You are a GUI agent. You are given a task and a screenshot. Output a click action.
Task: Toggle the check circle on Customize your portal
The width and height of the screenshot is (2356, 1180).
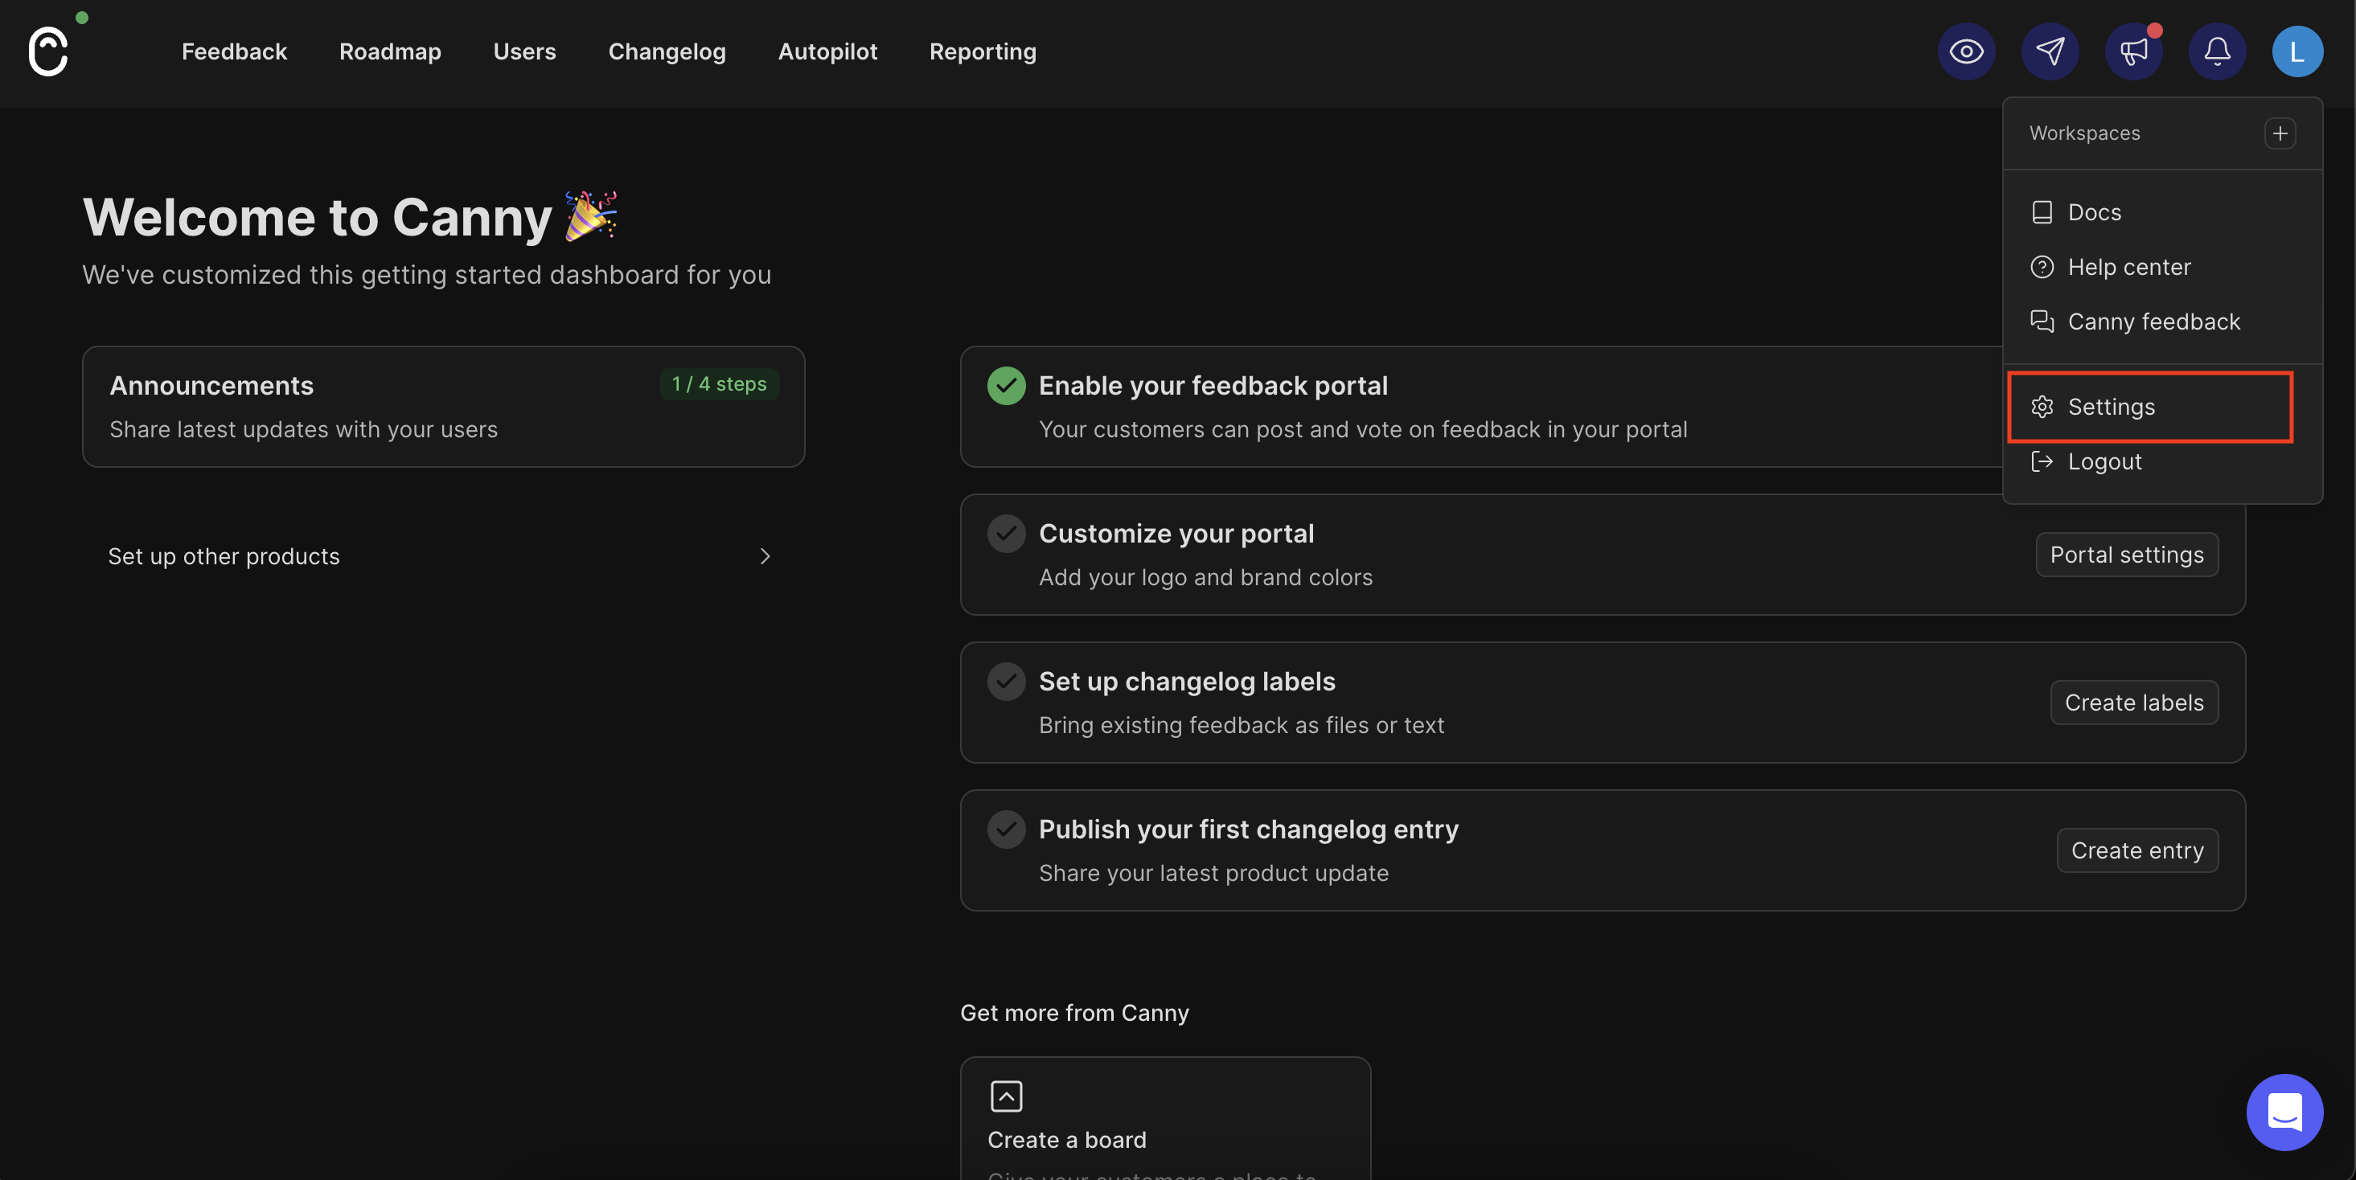click(x=1007, y=533)
